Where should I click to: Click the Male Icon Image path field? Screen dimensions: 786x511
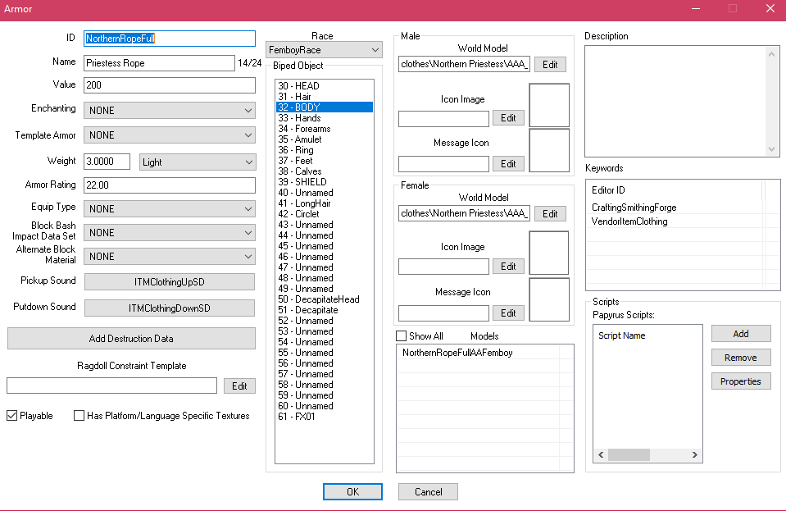(x=443, y=119)
